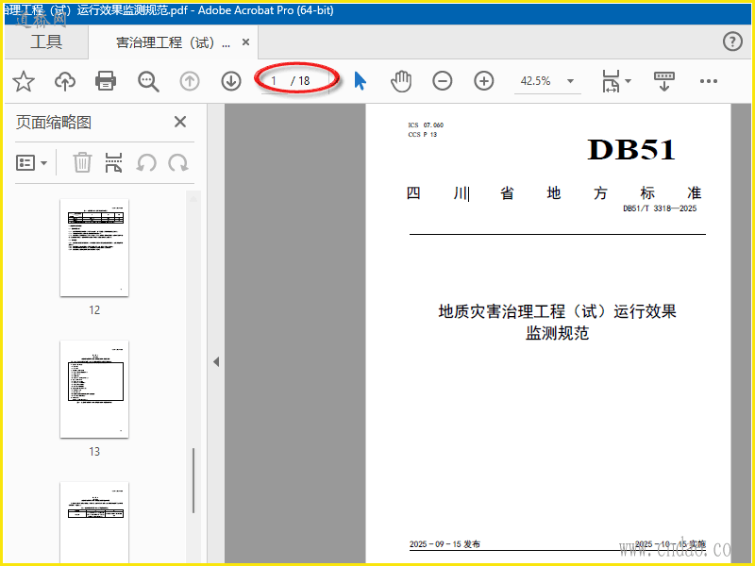The image size is (755, 566).
Task: Zoom in with the plus circle icon
Action: (484, 81)
